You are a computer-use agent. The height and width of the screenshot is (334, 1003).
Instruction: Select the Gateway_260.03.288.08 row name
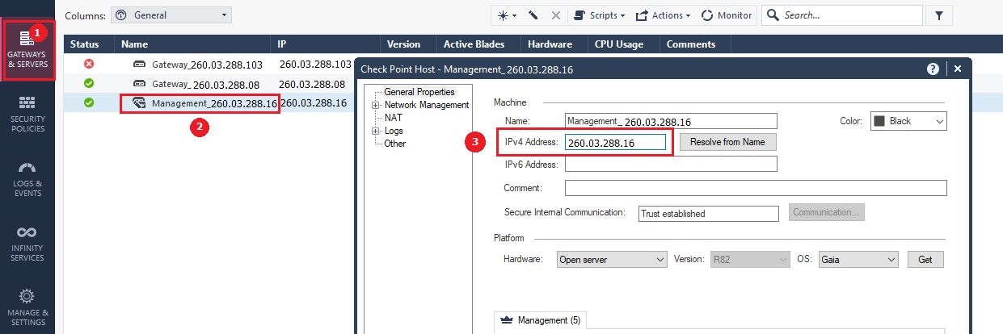[x=205, y=83]
